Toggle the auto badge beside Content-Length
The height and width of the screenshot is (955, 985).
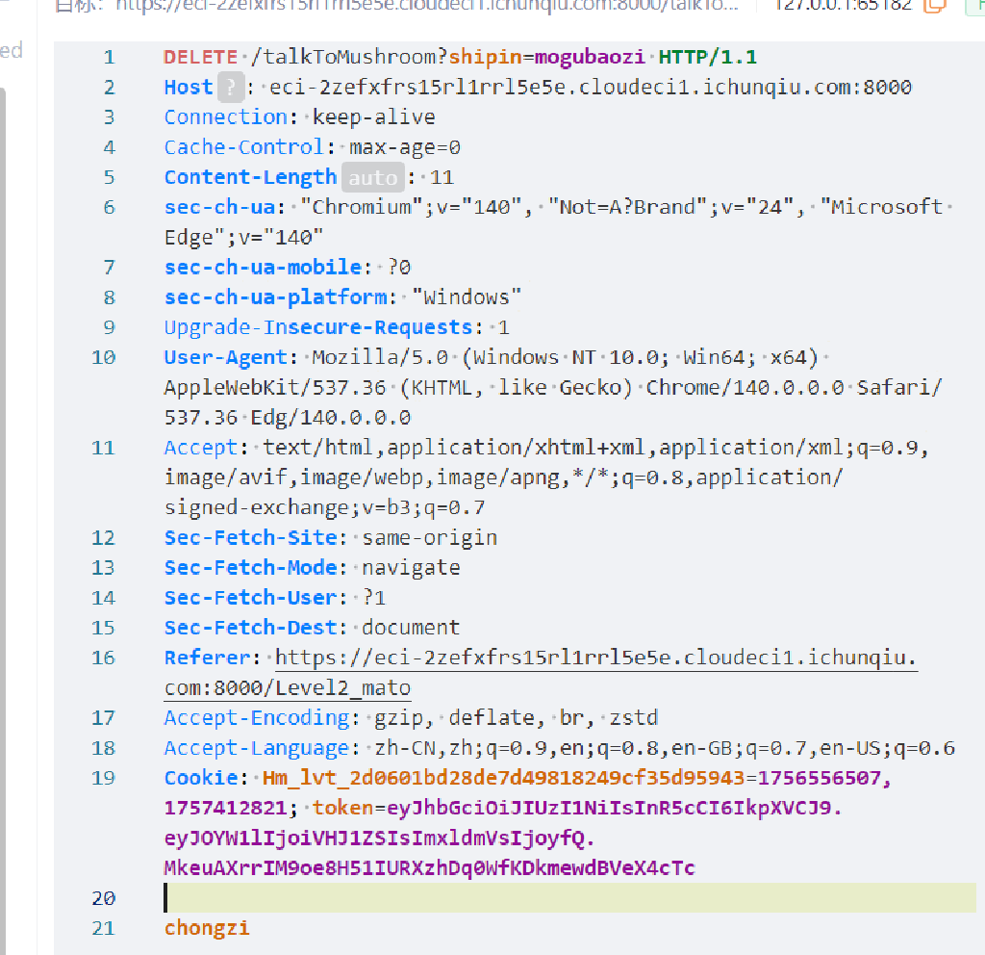(372, 177)
